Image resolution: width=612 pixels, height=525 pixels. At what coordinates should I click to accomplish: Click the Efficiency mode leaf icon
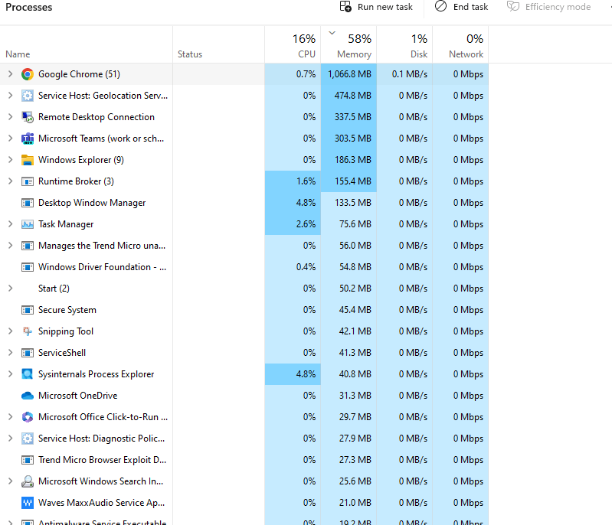point(513,6)
